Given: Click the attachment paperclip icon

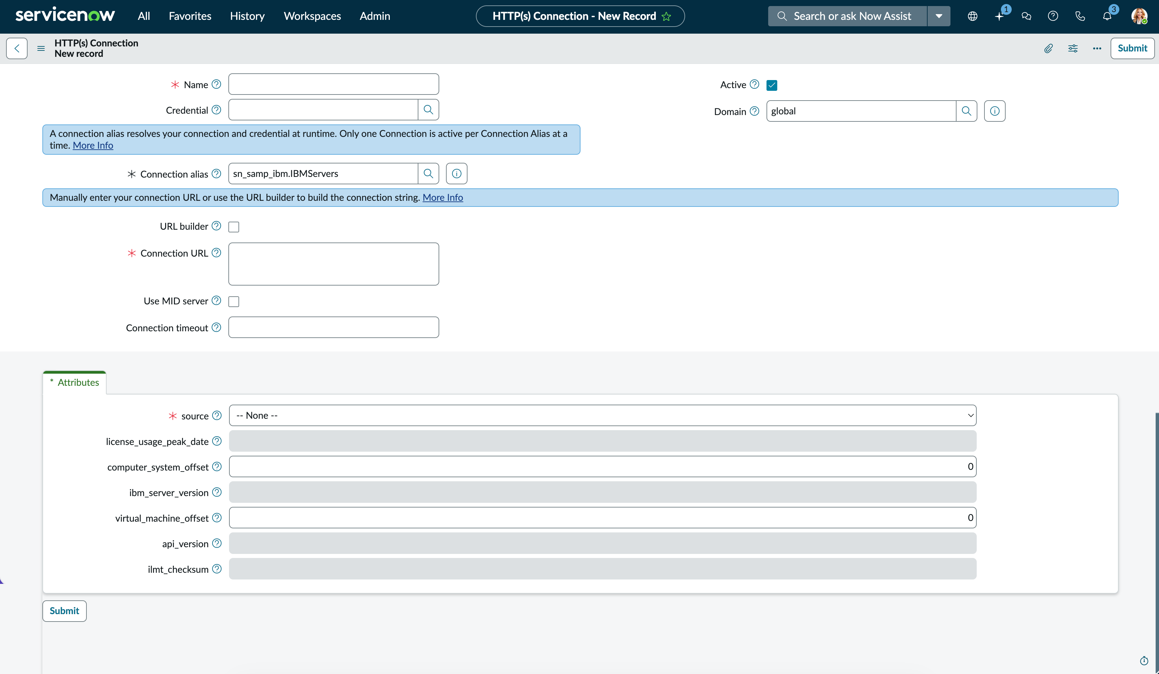Looking at the screenshot, I should pos(1048,48).
